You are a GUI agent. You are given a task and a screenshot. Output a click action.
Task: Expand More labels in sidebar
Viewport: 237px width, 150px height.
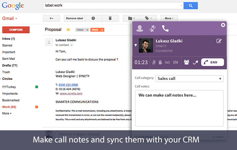tap(7, 113)
